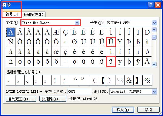Select the ë lowercase diaeresis symbol
The image size is (163, 116).
click(102, 52)
